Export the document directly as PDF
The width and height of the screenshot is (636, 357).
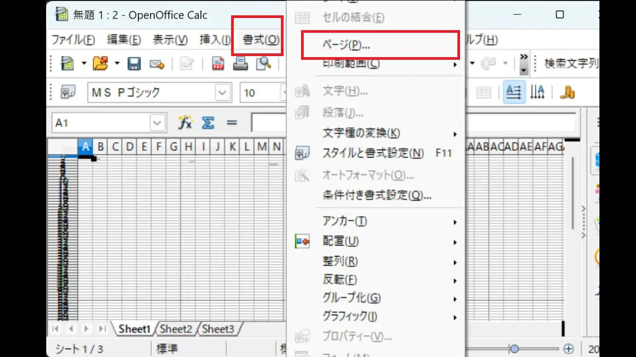click(x=218, y=64)
